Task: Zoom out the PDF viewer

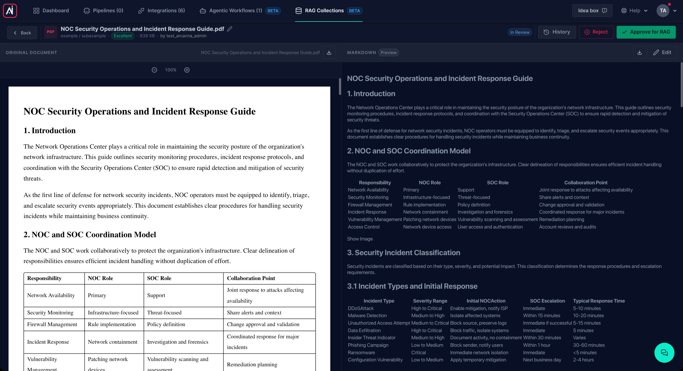Action: point(154,70)
